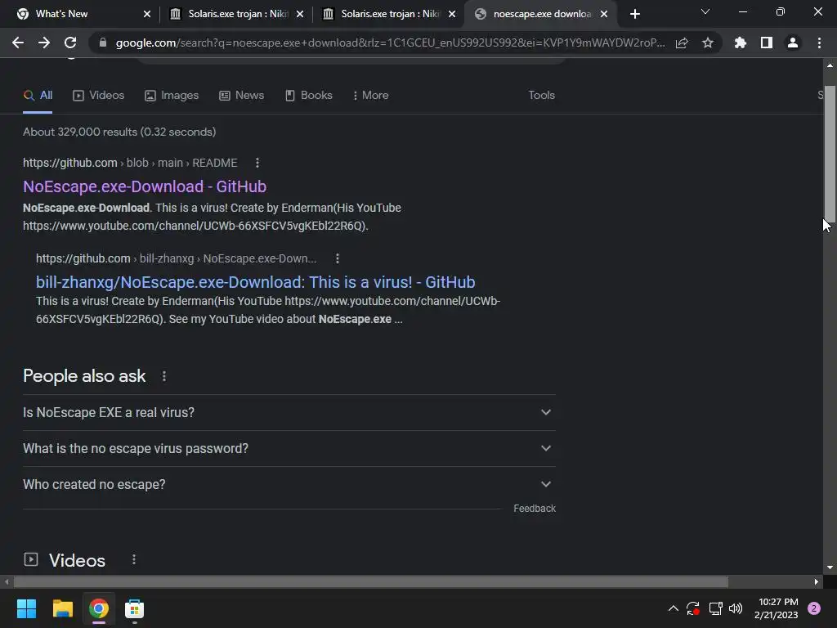The image size is (837, 628).
Task: Go back to the previous page
Action: tap(18, 43)
